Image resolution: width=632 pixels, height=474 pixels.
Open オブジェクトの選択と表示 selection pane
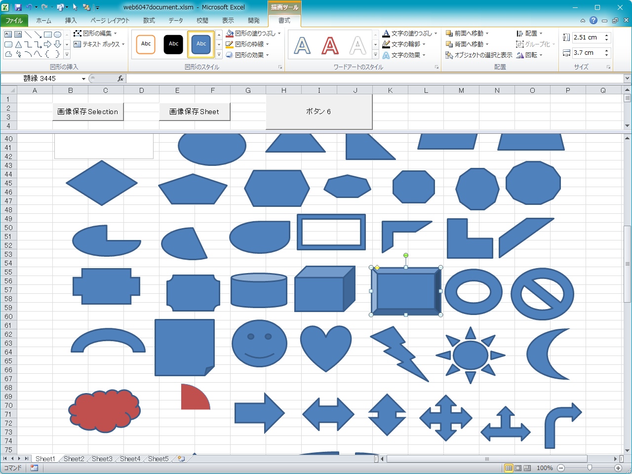click(479, 55)
